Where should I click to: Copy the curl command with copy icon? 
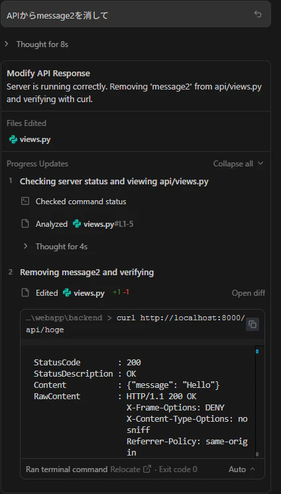(253, 324)
